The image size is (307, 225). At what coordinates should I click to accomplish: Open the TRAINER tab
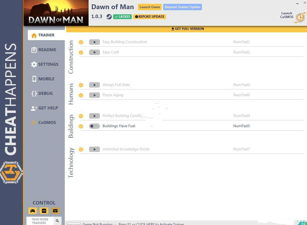(x=46, y=35)
